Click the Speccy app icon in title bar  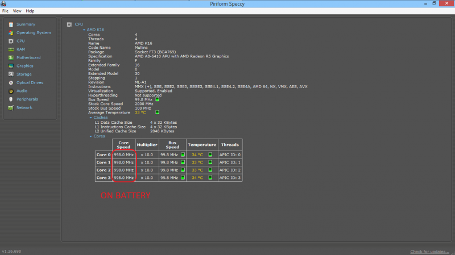3,3
